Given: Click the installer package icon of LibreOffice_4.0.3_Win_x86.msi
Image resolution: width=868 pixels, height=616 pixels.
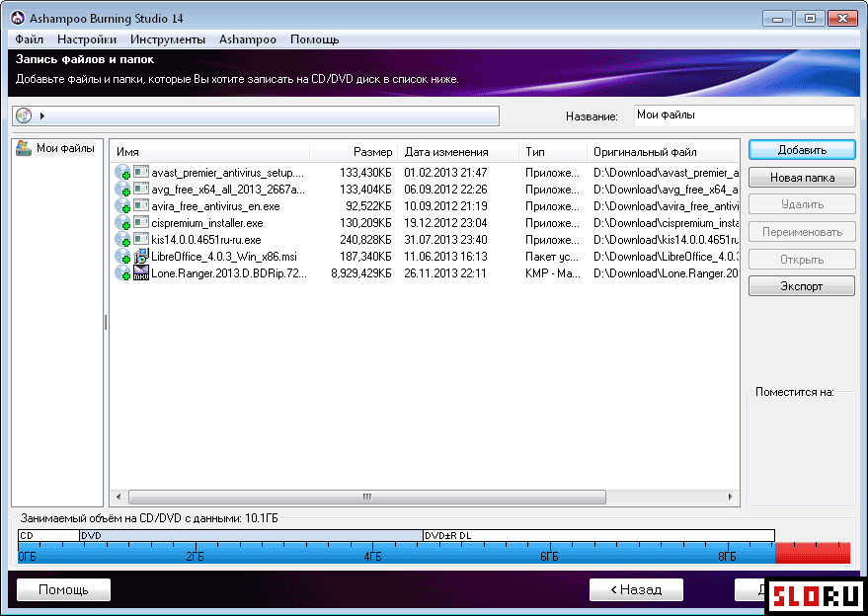Looking at the screenshot, I should (141, 256).
